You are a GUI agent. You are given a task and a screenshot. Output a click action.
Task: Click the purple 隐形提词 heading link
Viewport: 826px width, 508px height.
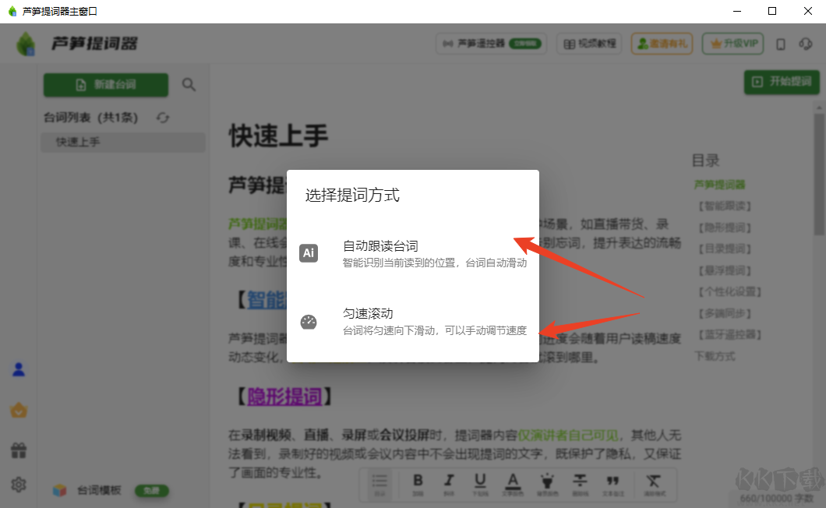284,397
